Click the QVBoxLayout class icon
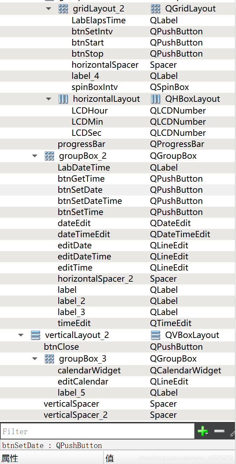This screenshot has height=464, width=236. coord(155,335)
